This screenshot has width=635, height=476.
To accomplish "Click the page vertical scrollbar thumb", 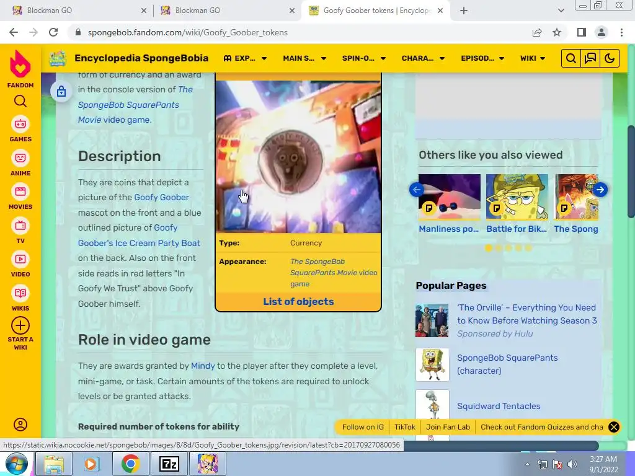I will pos(631,172).
